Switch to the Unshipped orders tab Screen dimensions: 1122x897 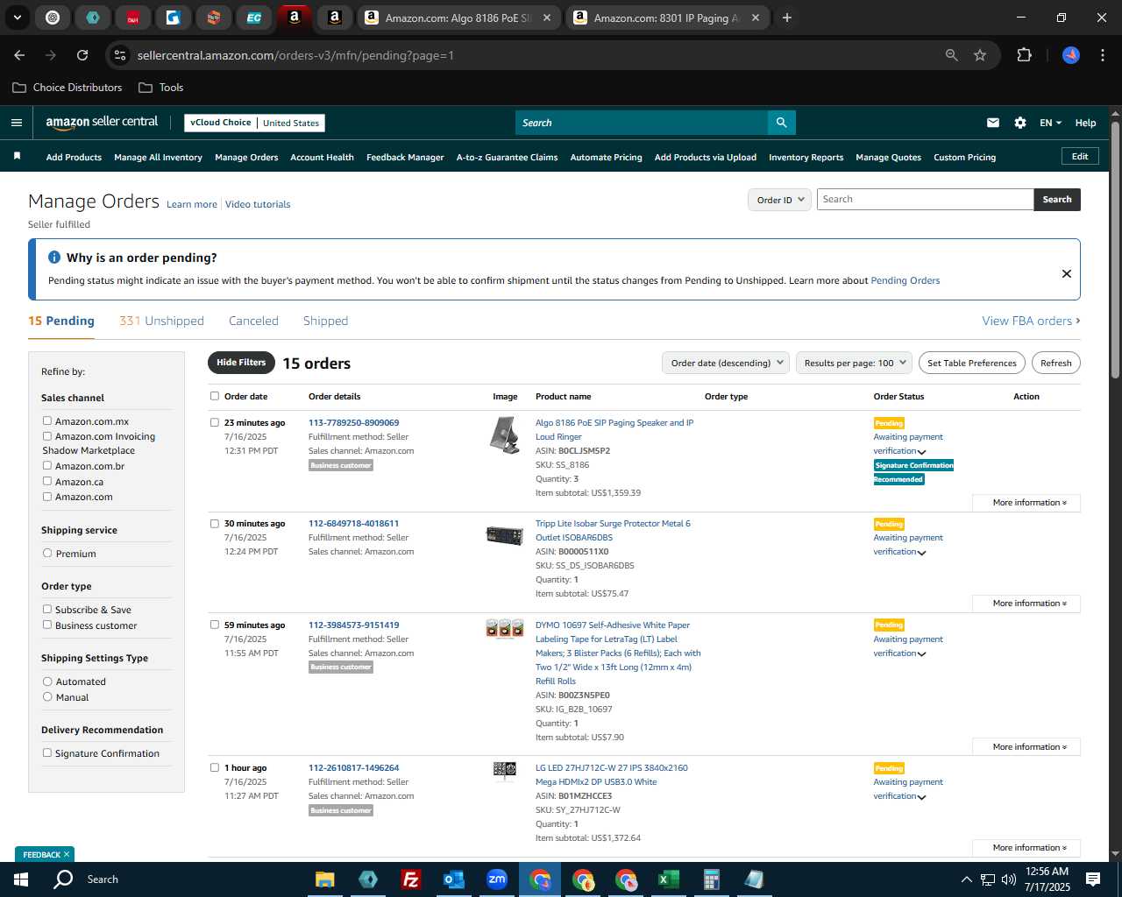tap(161, 321)
